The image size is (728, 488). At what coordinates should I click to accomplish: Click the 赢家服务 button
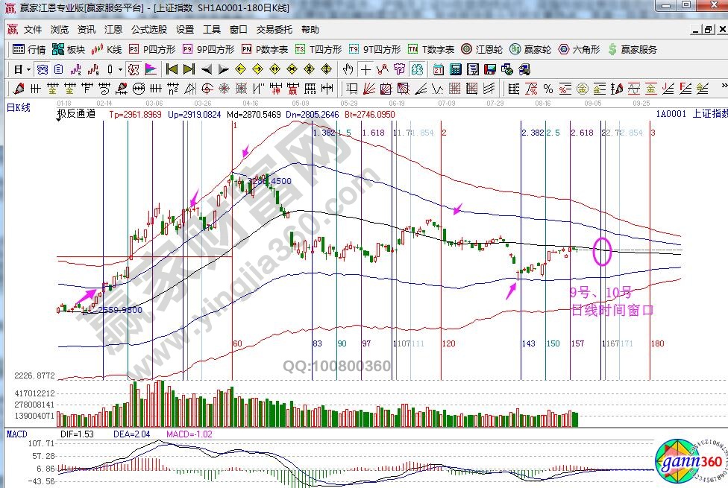(633, 49)
